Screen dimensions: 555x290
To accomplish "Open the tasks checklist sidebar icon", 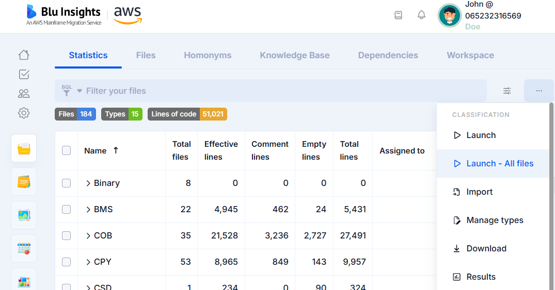I will 24,74.
